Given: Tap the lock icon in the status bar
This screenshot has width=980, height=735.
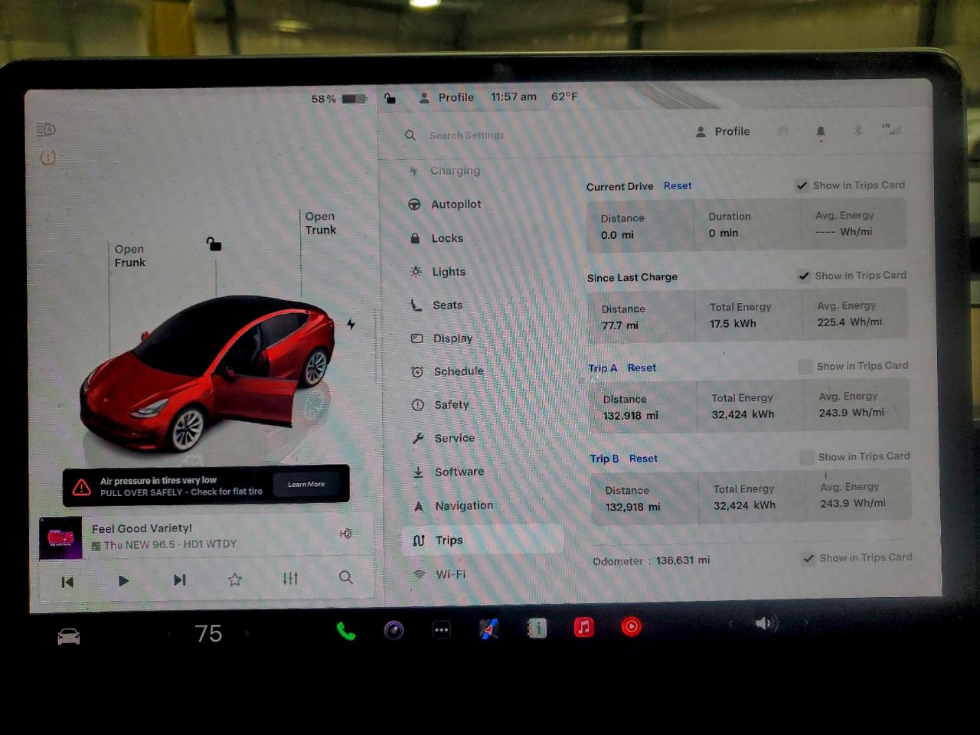Looking at the screenshot, I should pyautogui.click(x=390, y=98).
